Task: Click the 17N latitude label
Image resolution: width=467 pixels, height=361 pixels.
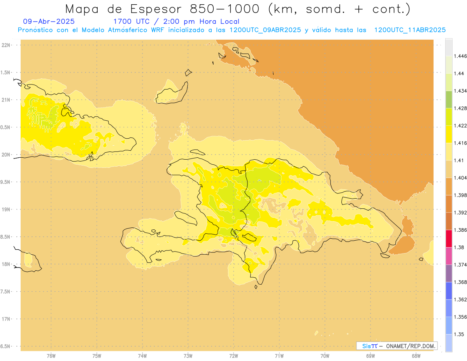Action: [6, 319]
